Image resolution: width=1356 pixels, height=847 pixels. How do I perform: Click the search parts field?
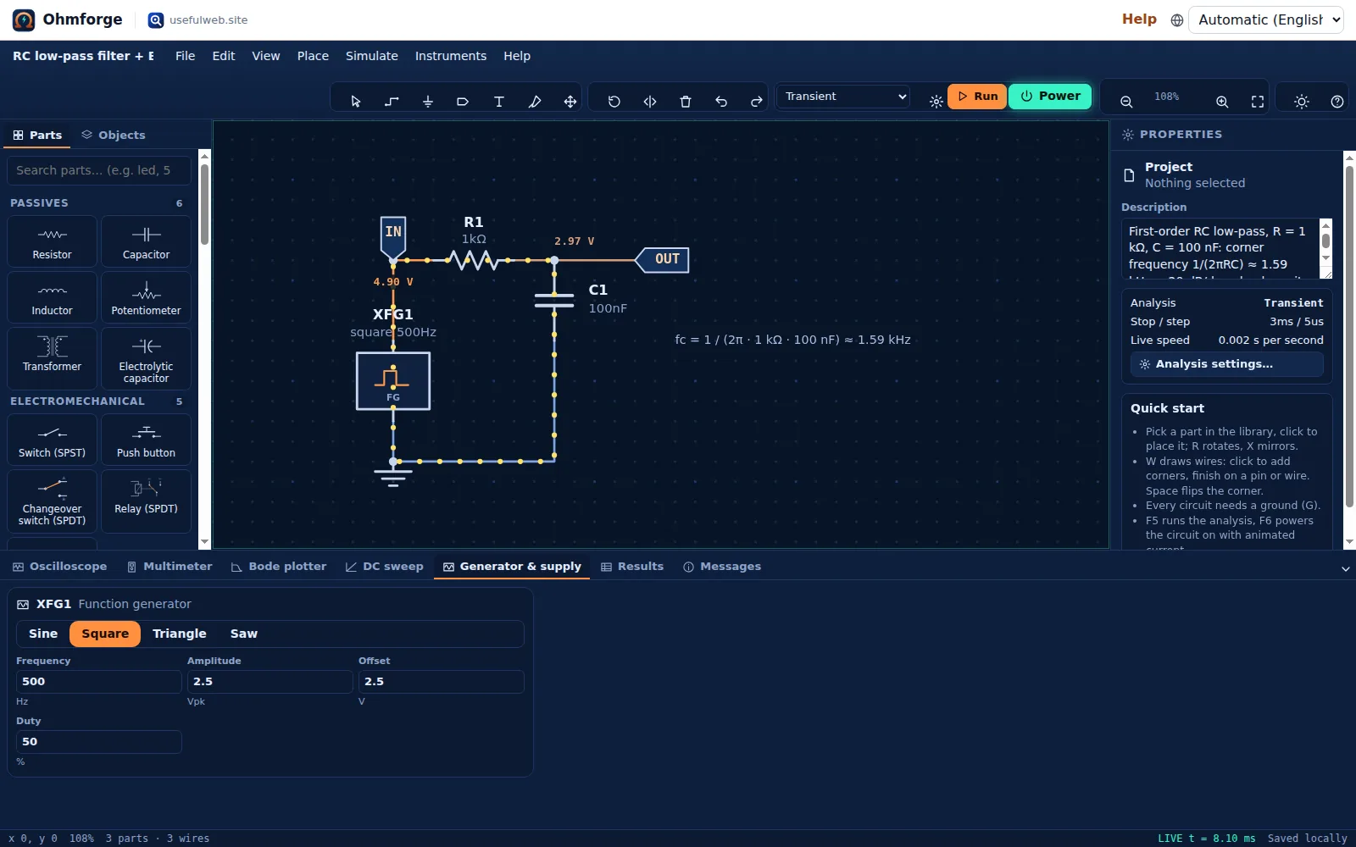click(x=98, y=170)
